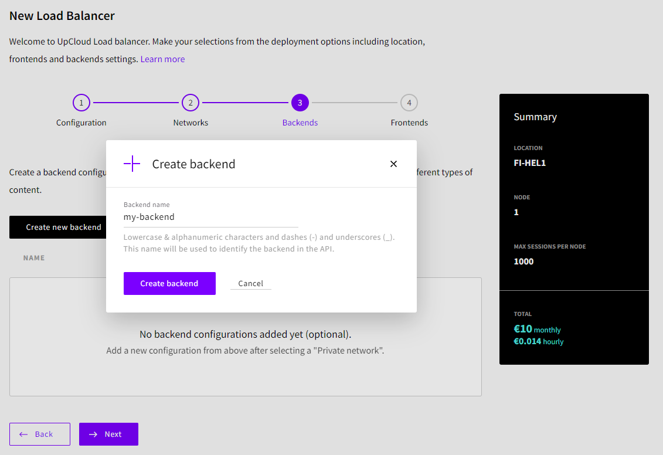Go Back to the previous step

pos(40,434)
